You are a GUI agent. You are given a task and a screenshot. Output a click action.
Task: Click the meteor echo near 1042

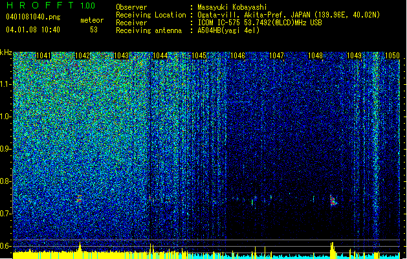[80, 199]
